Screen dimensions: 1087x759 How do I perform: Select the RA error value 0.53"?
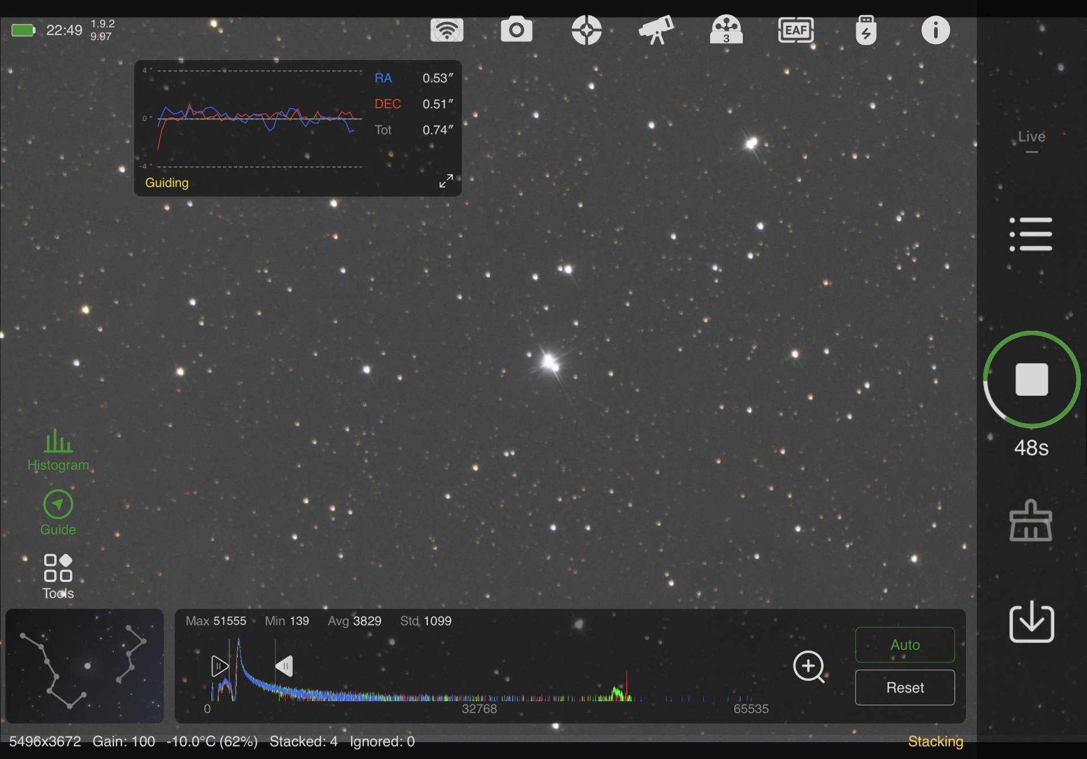[438, 78]
